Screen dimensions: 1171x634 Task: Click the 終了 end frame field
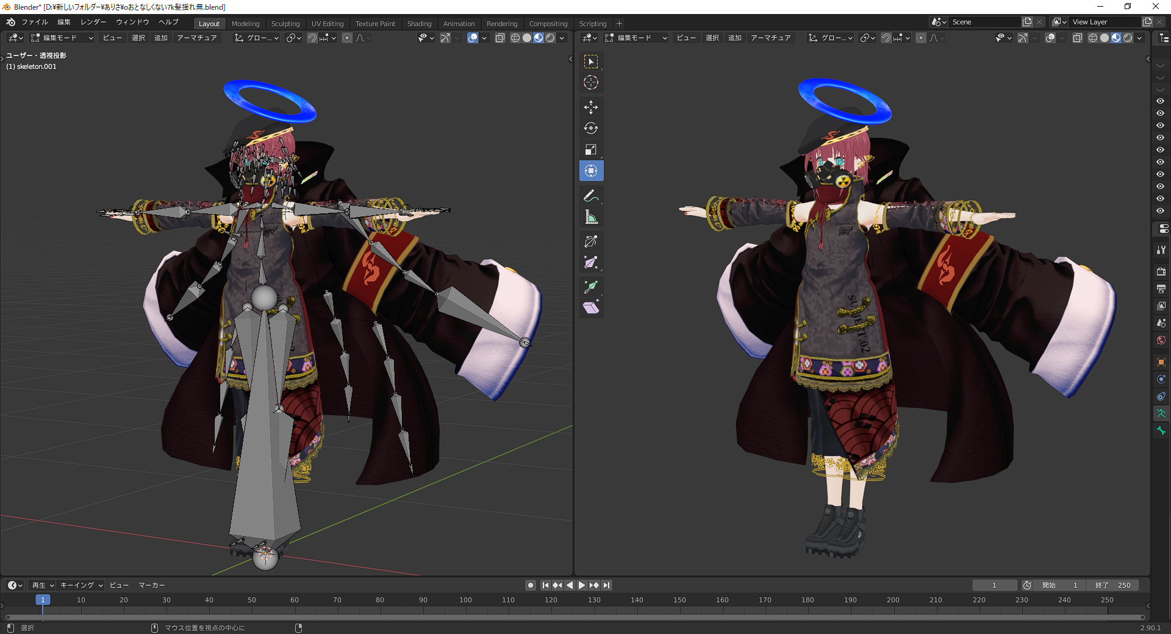1112,585
